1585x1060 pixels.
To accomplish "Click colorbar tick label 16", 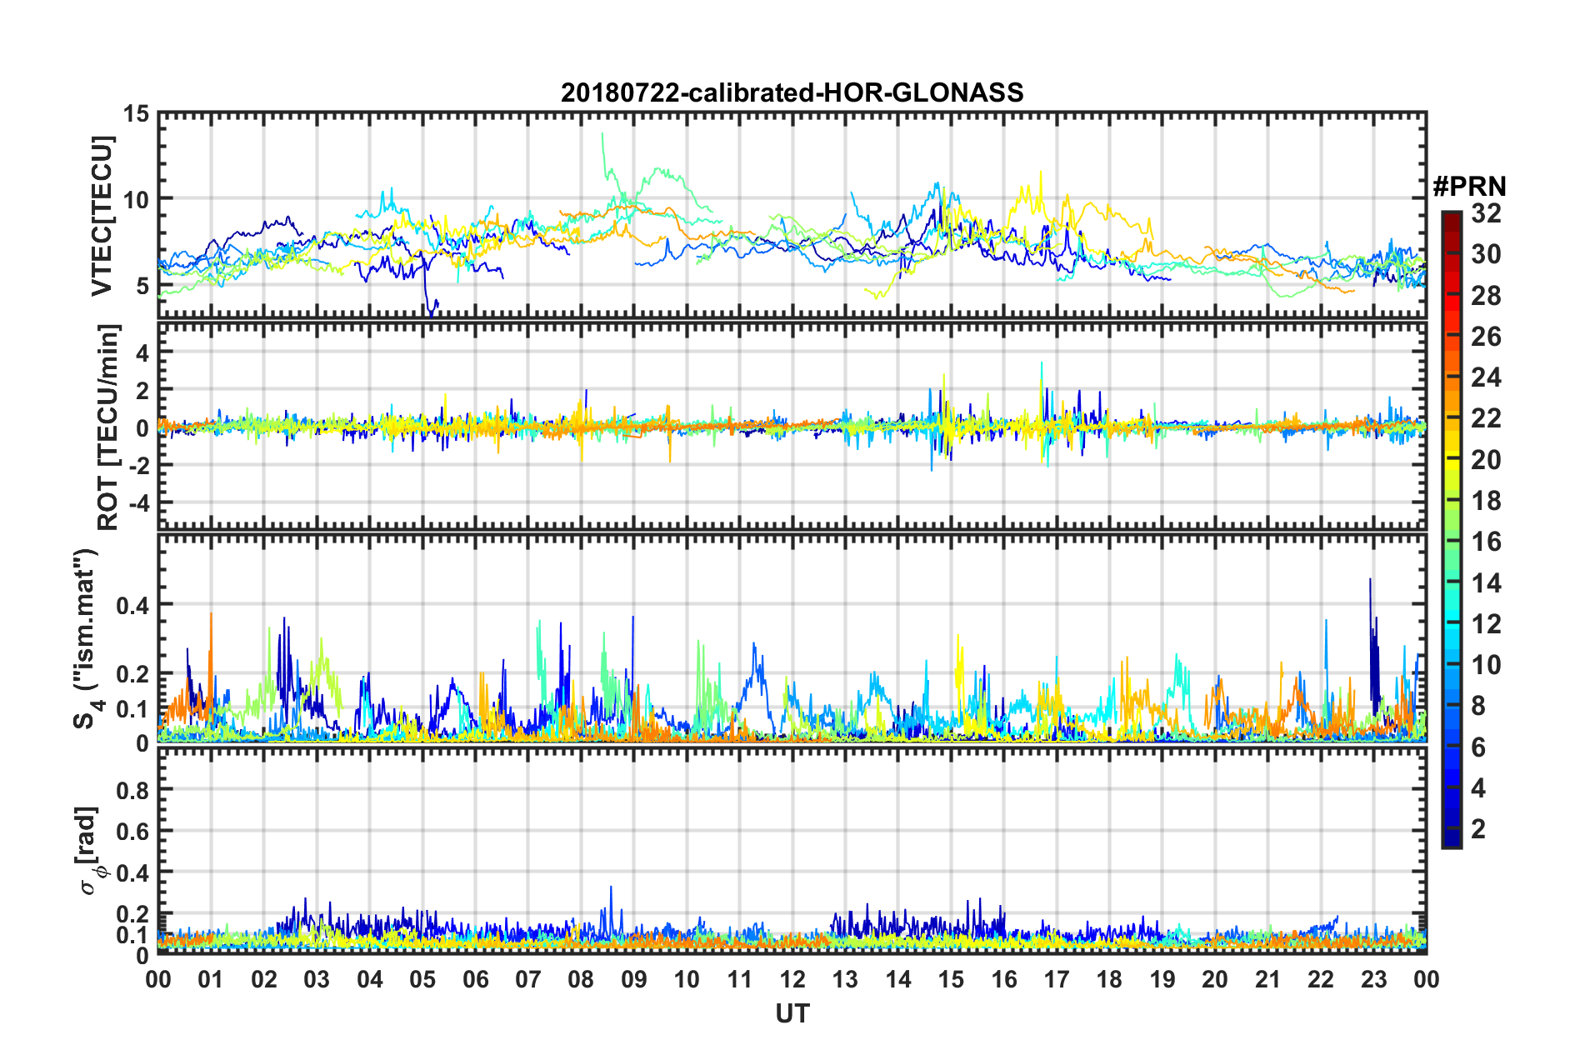I will coord(1486,542).
